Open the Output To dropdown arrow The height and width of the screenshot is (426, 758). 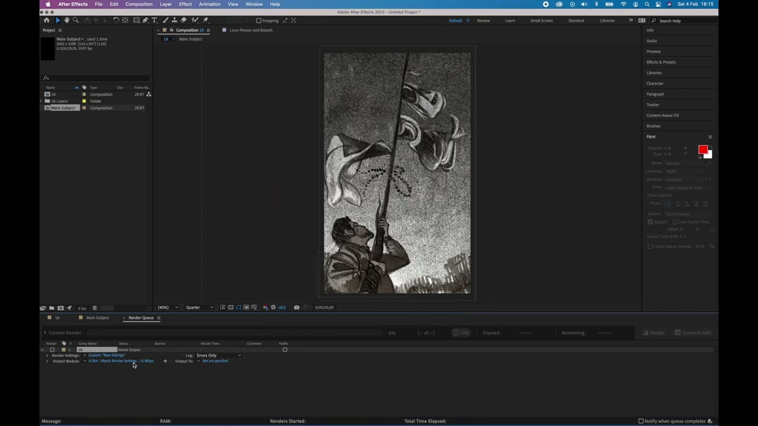click(x=198, y=361)
